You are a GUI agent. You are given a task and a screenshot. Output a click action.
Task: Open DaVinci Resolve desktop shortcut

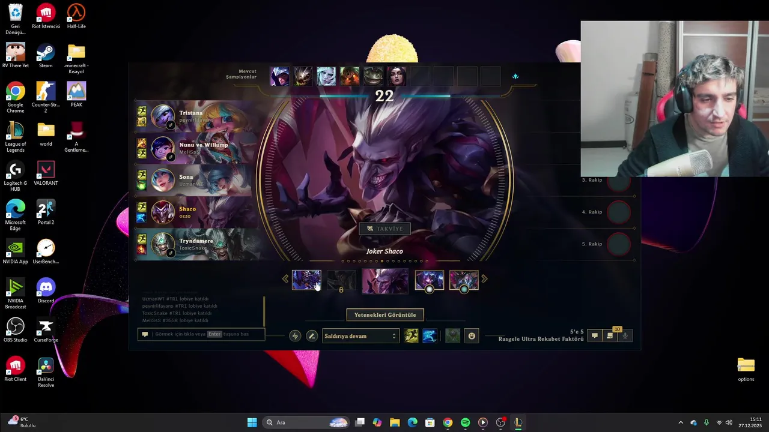46,372
